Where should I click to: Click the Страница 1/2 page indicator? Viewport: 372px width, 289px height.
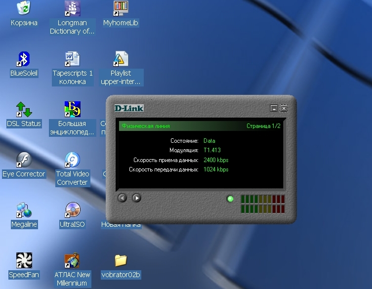coord(263,126)
